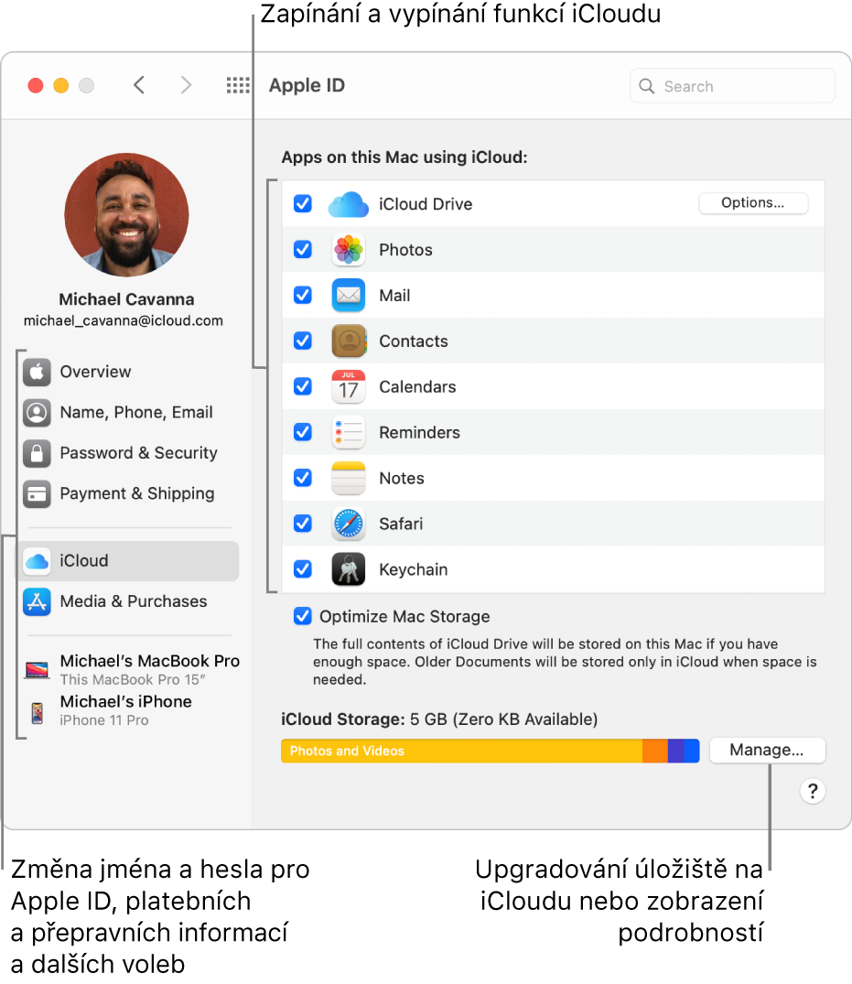Click the Manage storage button
This screenshot has width=852, height=984.
pyautogui.click(x=767, y=750)
